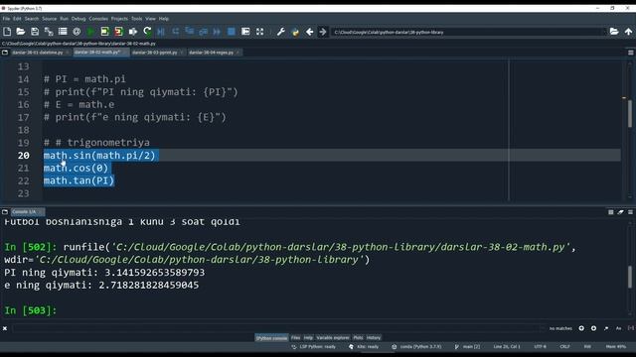636x357 pixels.
Task: Interrupt kernel stop button in console
Action: click(x=611, y=212)
